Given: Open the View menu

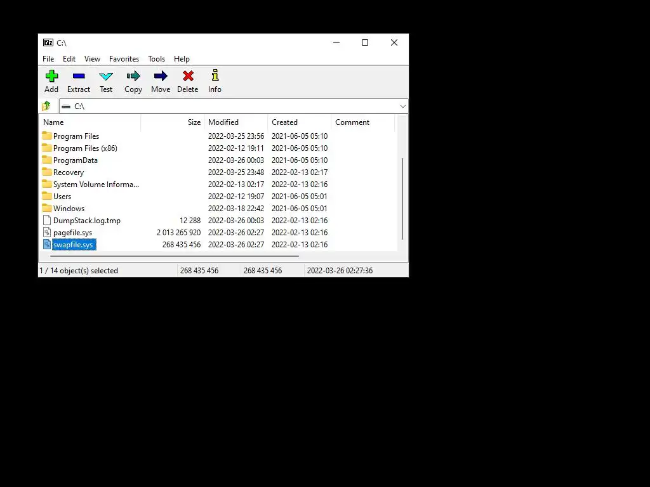Looking at the screenshot, I should point(92,59).
